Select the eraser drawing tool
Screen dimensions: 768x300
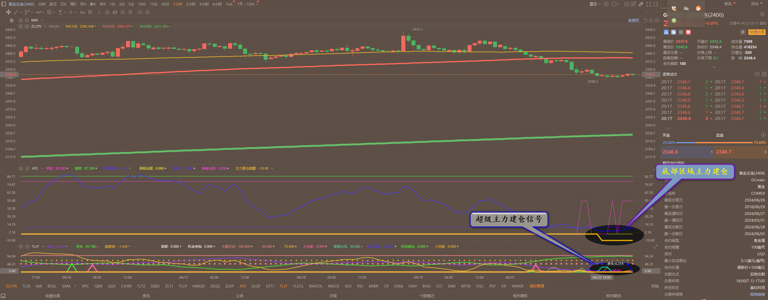coord(99,12)
